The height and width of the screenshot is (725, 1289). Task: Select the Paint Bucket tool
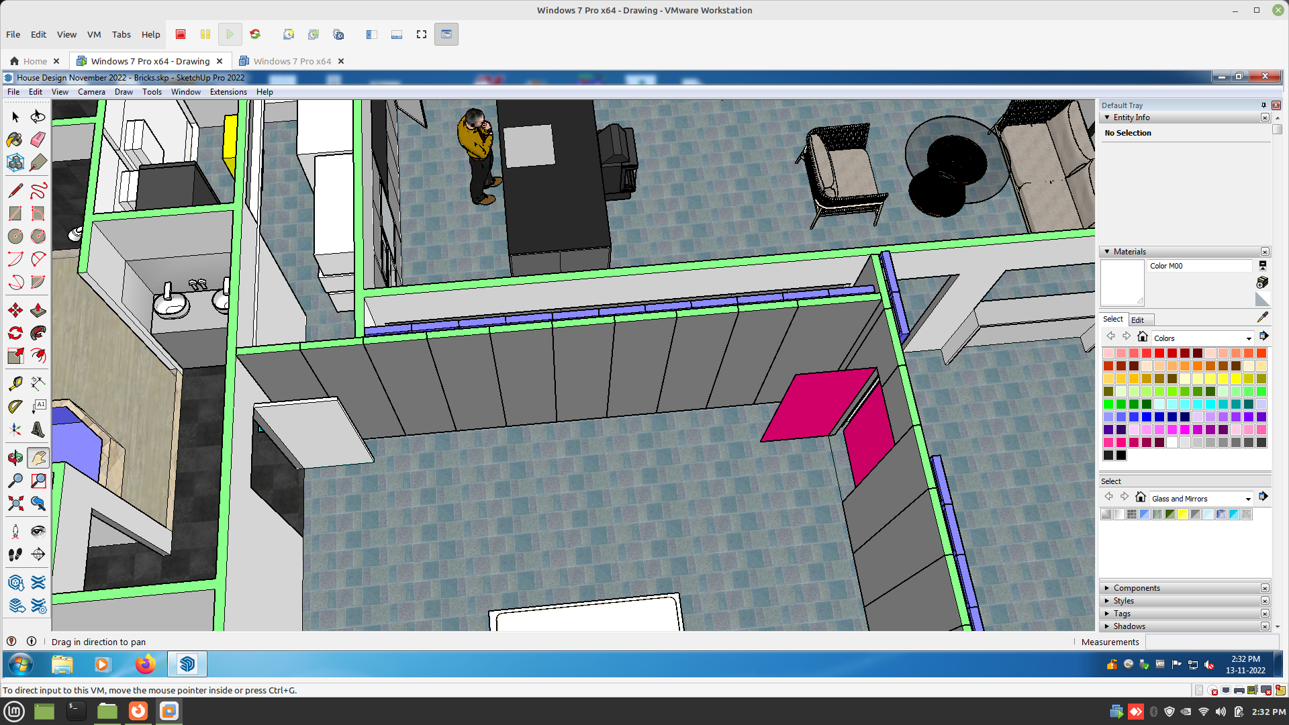pyautogui.click(x=15, y=139)
